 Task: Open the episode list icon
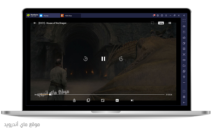170,23
